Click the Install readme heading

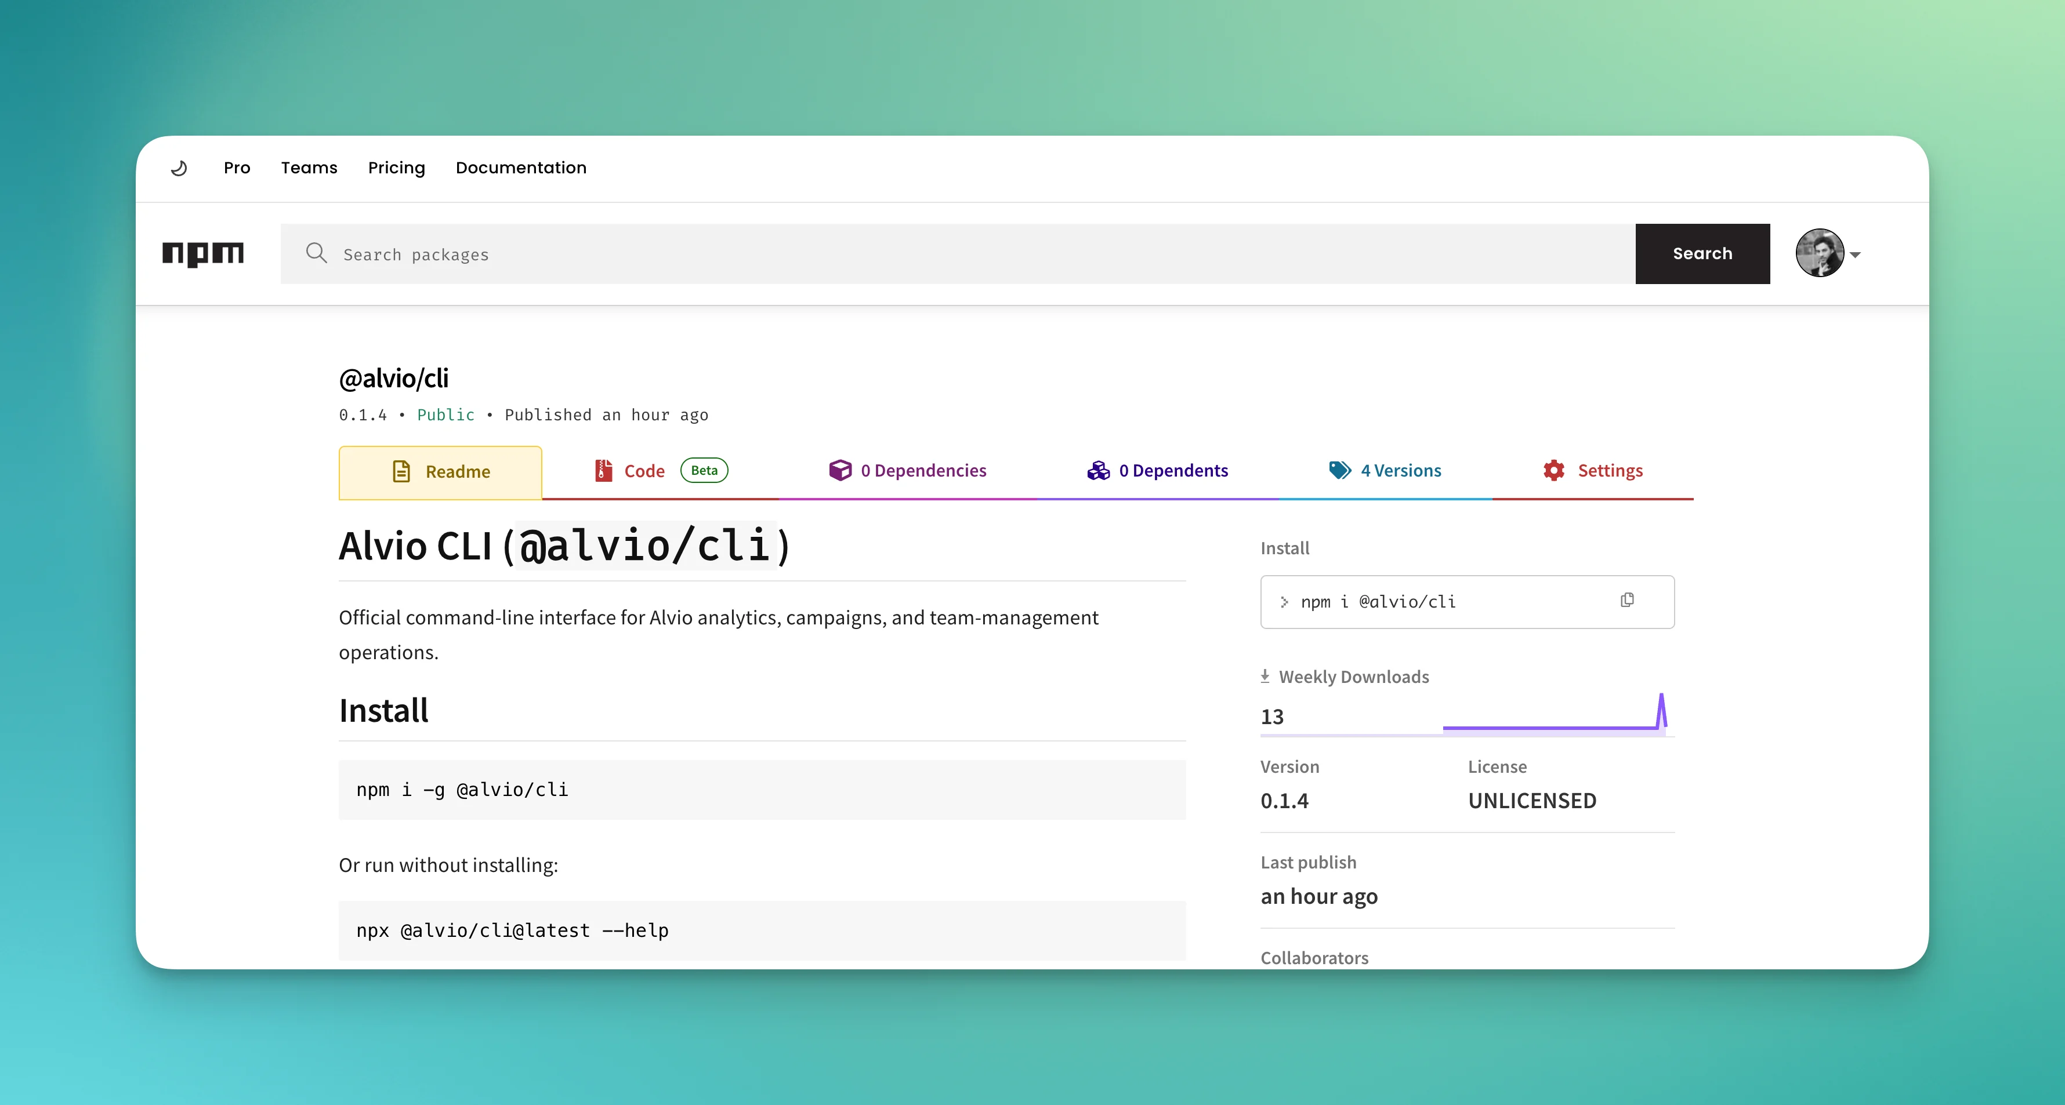(383, 710)
